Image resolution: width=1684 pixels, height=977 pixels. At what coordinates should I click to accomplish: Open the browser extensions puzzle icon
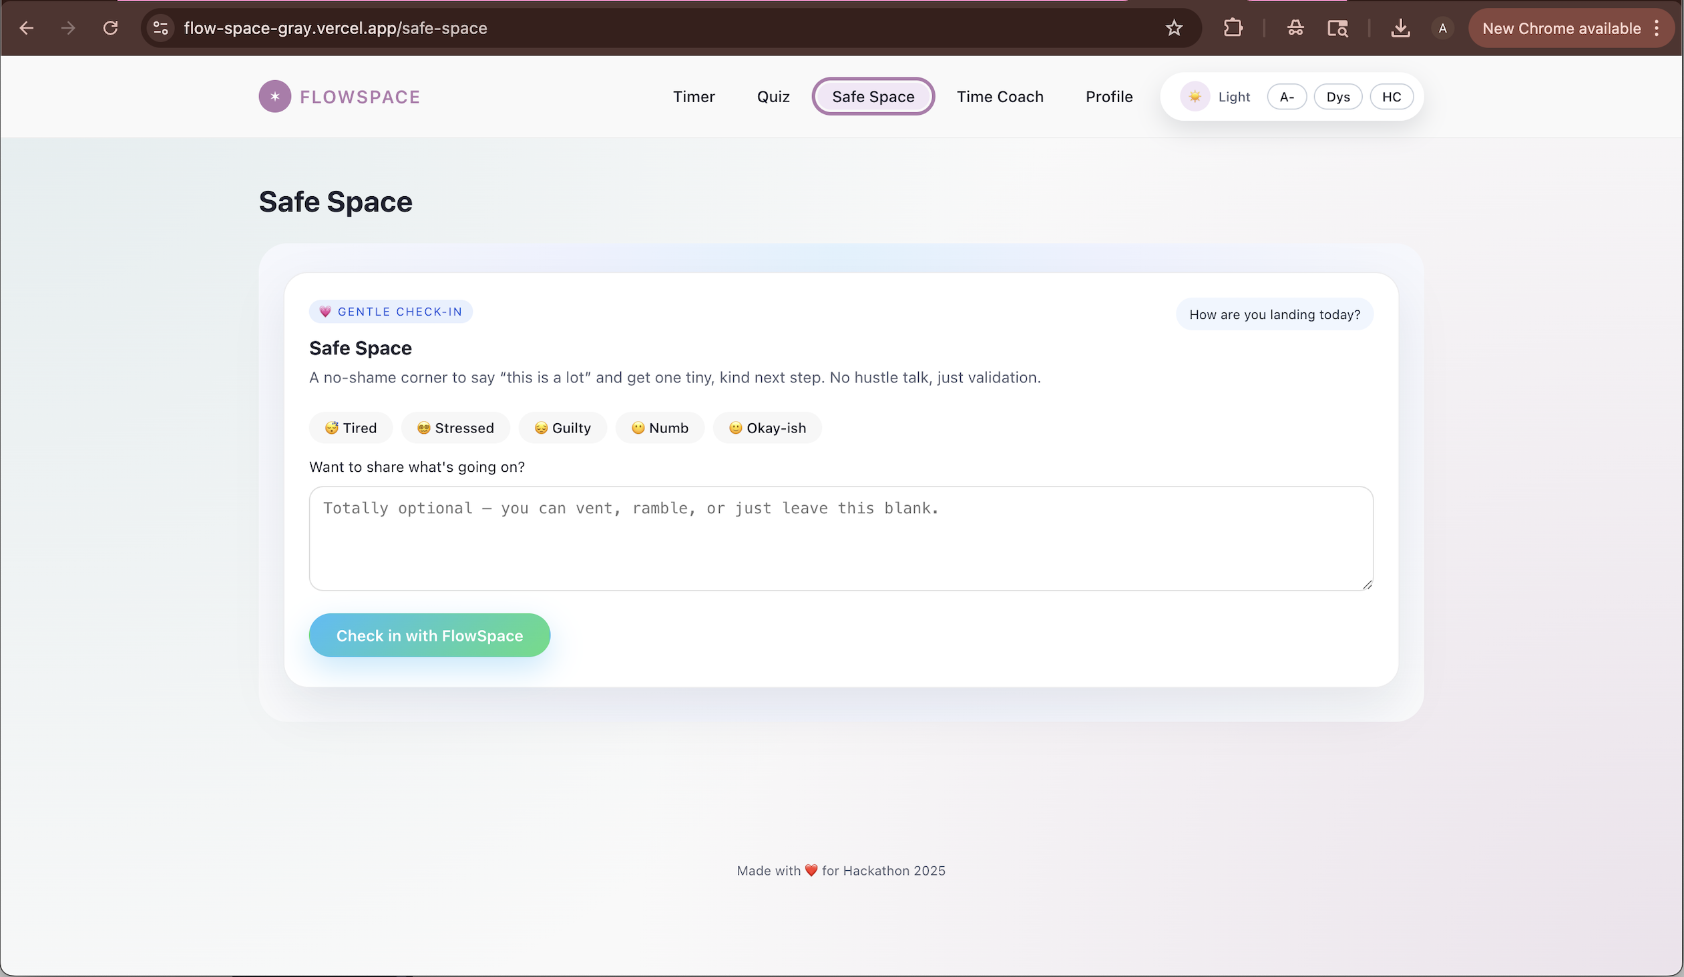point(1233,28)
